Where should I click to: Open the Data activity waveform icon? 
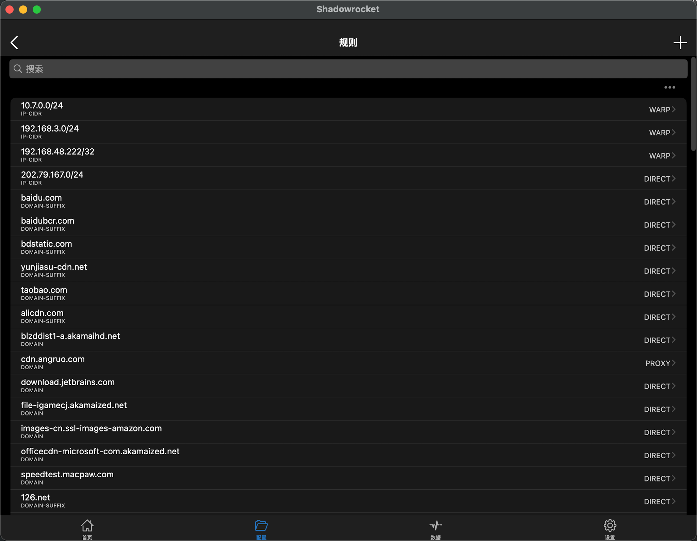(435, 525)
